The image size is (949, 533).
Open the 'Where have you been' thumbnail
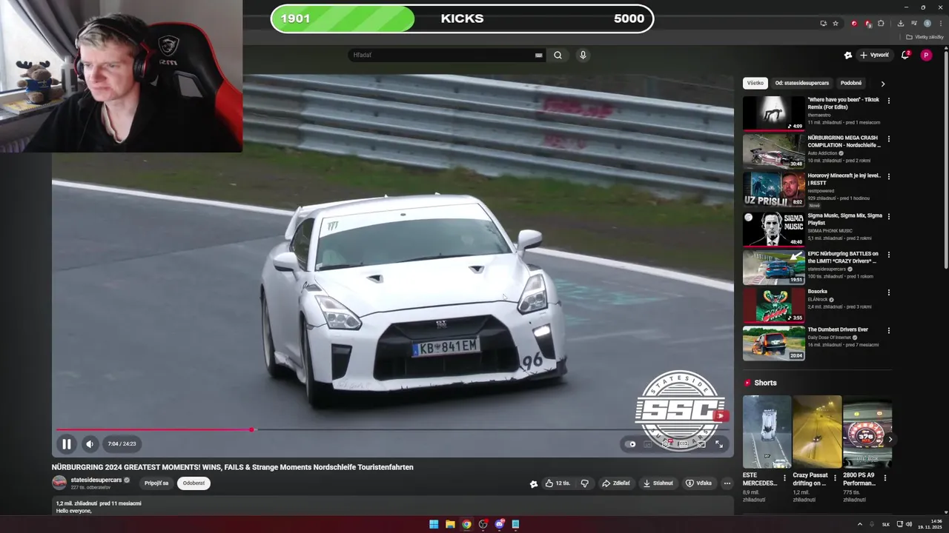click(774, 113)
